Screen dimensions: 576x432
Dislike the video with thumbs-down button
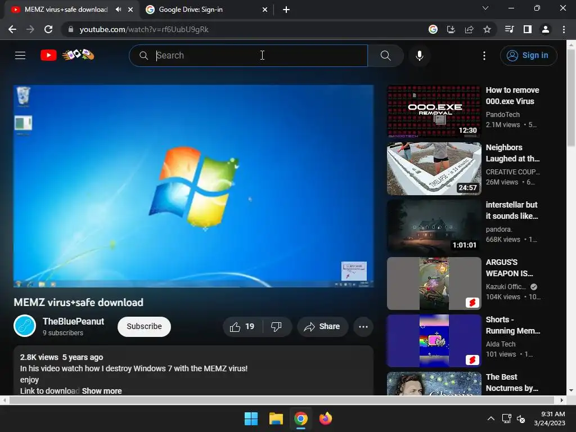pos(277,327)
